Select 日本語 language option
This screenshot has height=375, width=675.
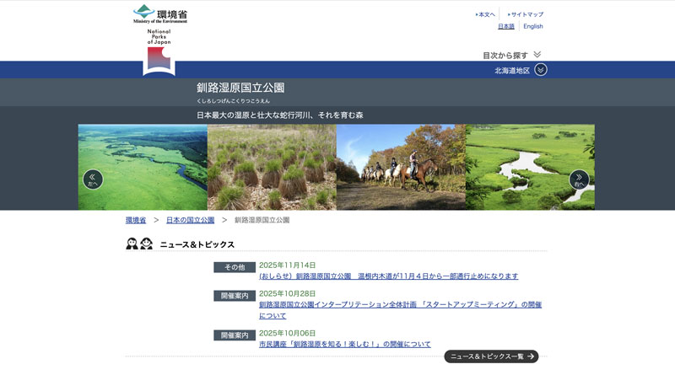click(x=505, y=26)
